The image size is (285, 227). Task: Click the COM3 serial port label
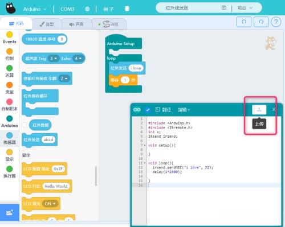[x=67, y=9]
